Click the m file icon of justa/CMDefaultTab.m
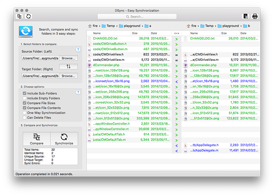 [90, 140]
